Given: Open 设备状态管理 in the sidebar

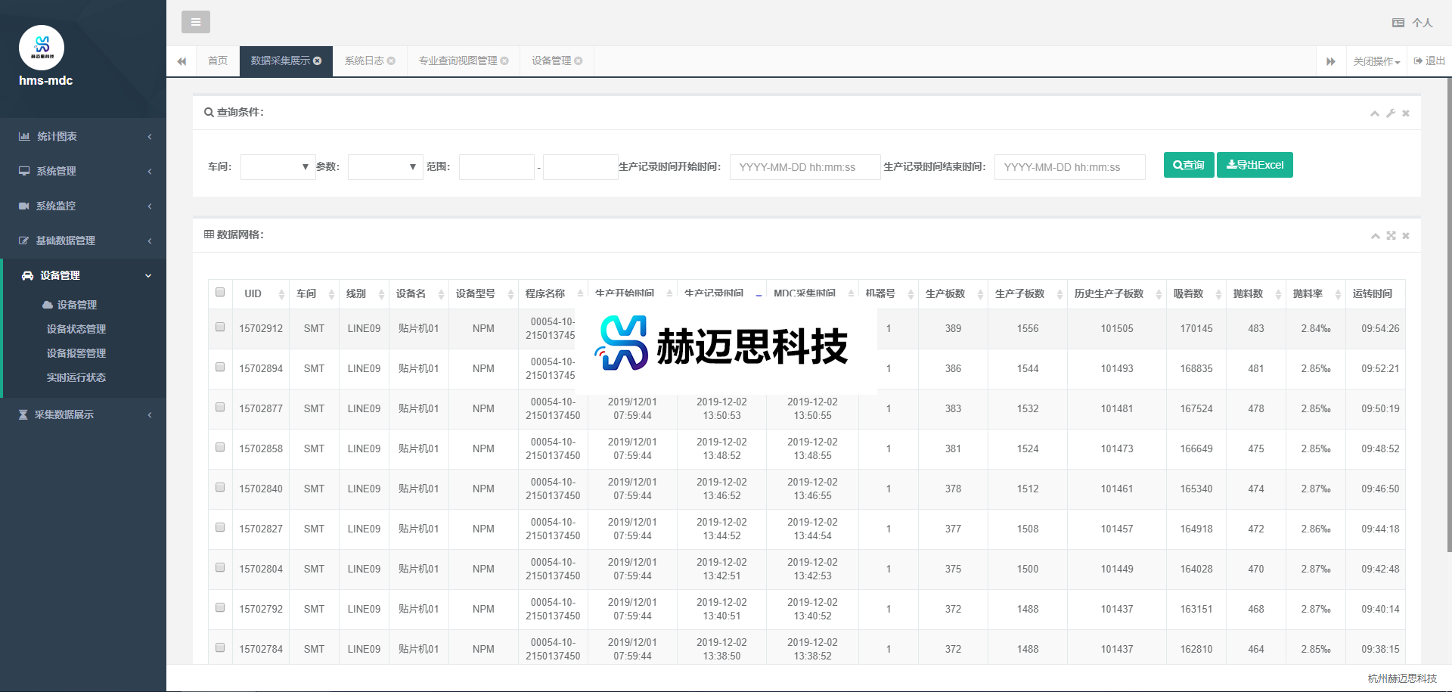Looking at the screenshot, I should (76, 329).
